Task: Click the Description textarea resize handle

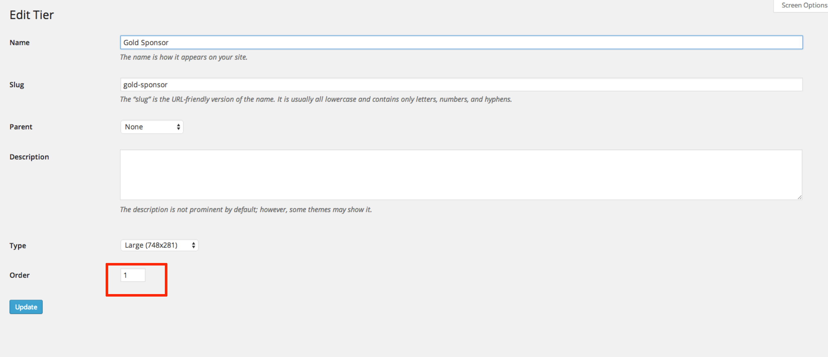Action: [799, 197]
